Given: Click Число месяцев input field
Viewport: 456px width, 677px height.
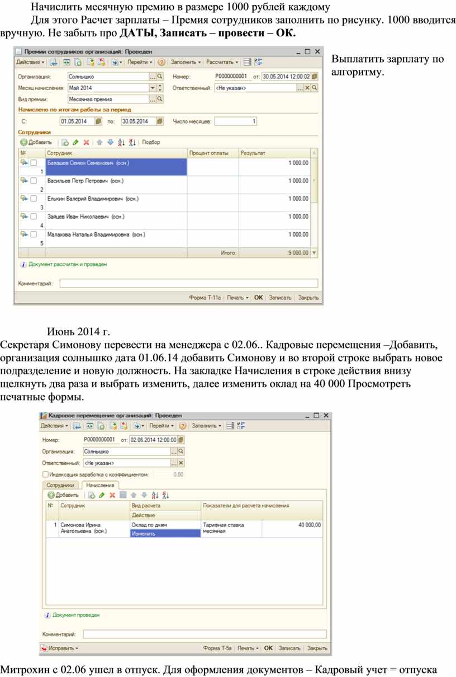Looking at the screenshot, I should [236, 121].
